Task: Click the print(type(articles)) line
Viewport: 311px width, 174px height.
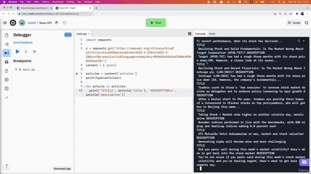Action: (104, 78)
